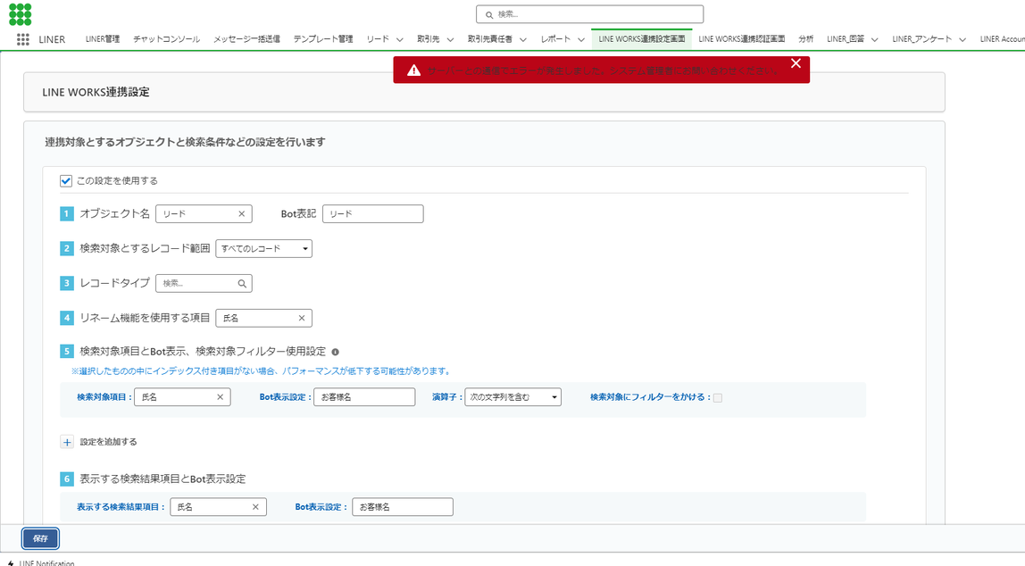Open the App Launcher grid icon

[23, 39]
